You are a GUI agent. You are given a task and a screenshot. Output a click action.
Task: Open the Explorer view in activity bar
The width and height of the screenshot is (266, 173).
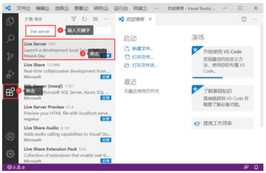click(x=10, y=21)
